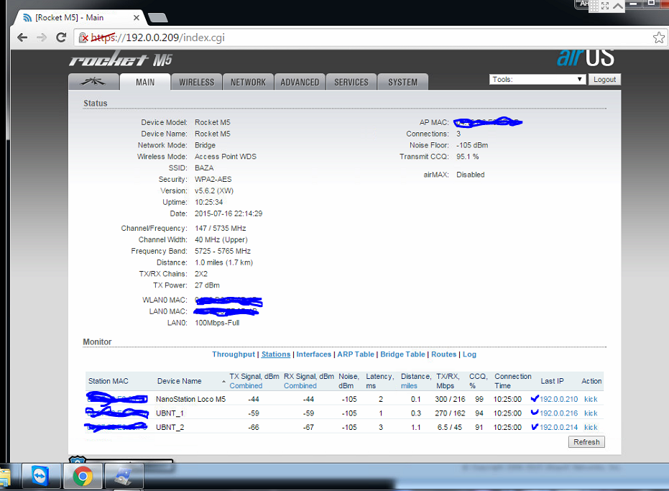Image resolution: width=669 pixels, height=491 pixels.
Task: Open the Ubiquiti logo tab
Action: click(93, 81)
